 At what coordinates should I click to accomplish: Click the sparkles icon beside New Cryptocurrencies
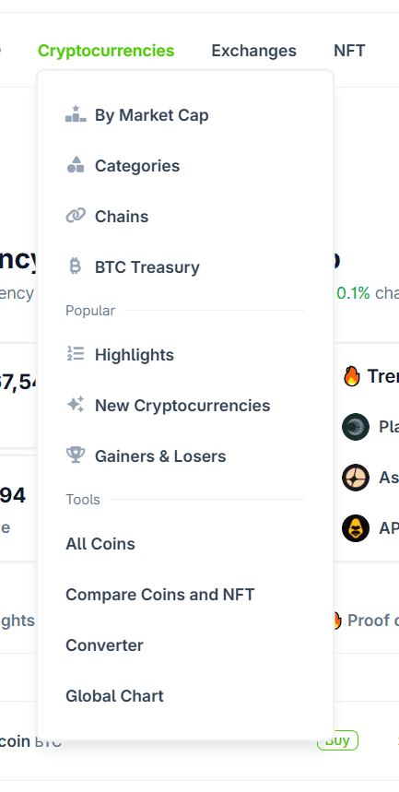76,405
